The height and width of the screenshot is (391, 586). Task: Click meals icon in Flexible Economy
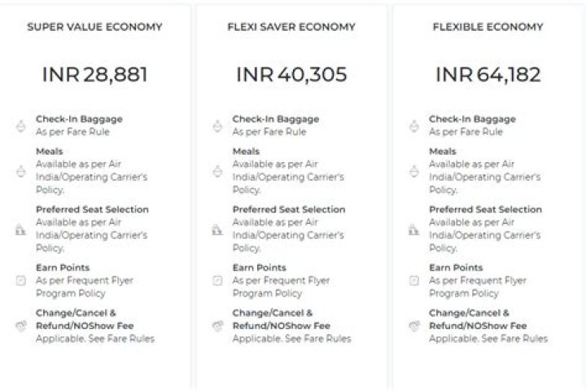click(414, 171)
